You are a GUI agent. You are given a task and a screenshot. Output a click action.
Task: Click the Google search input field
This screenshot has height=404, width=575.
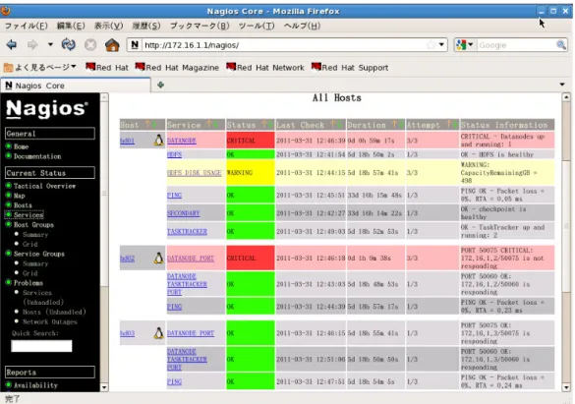516,45
